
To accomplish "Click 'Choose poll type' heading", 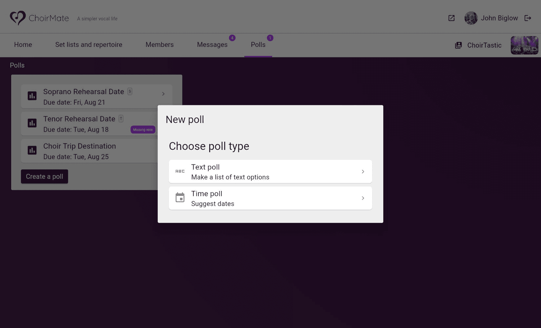I will [x=209, y=146].
